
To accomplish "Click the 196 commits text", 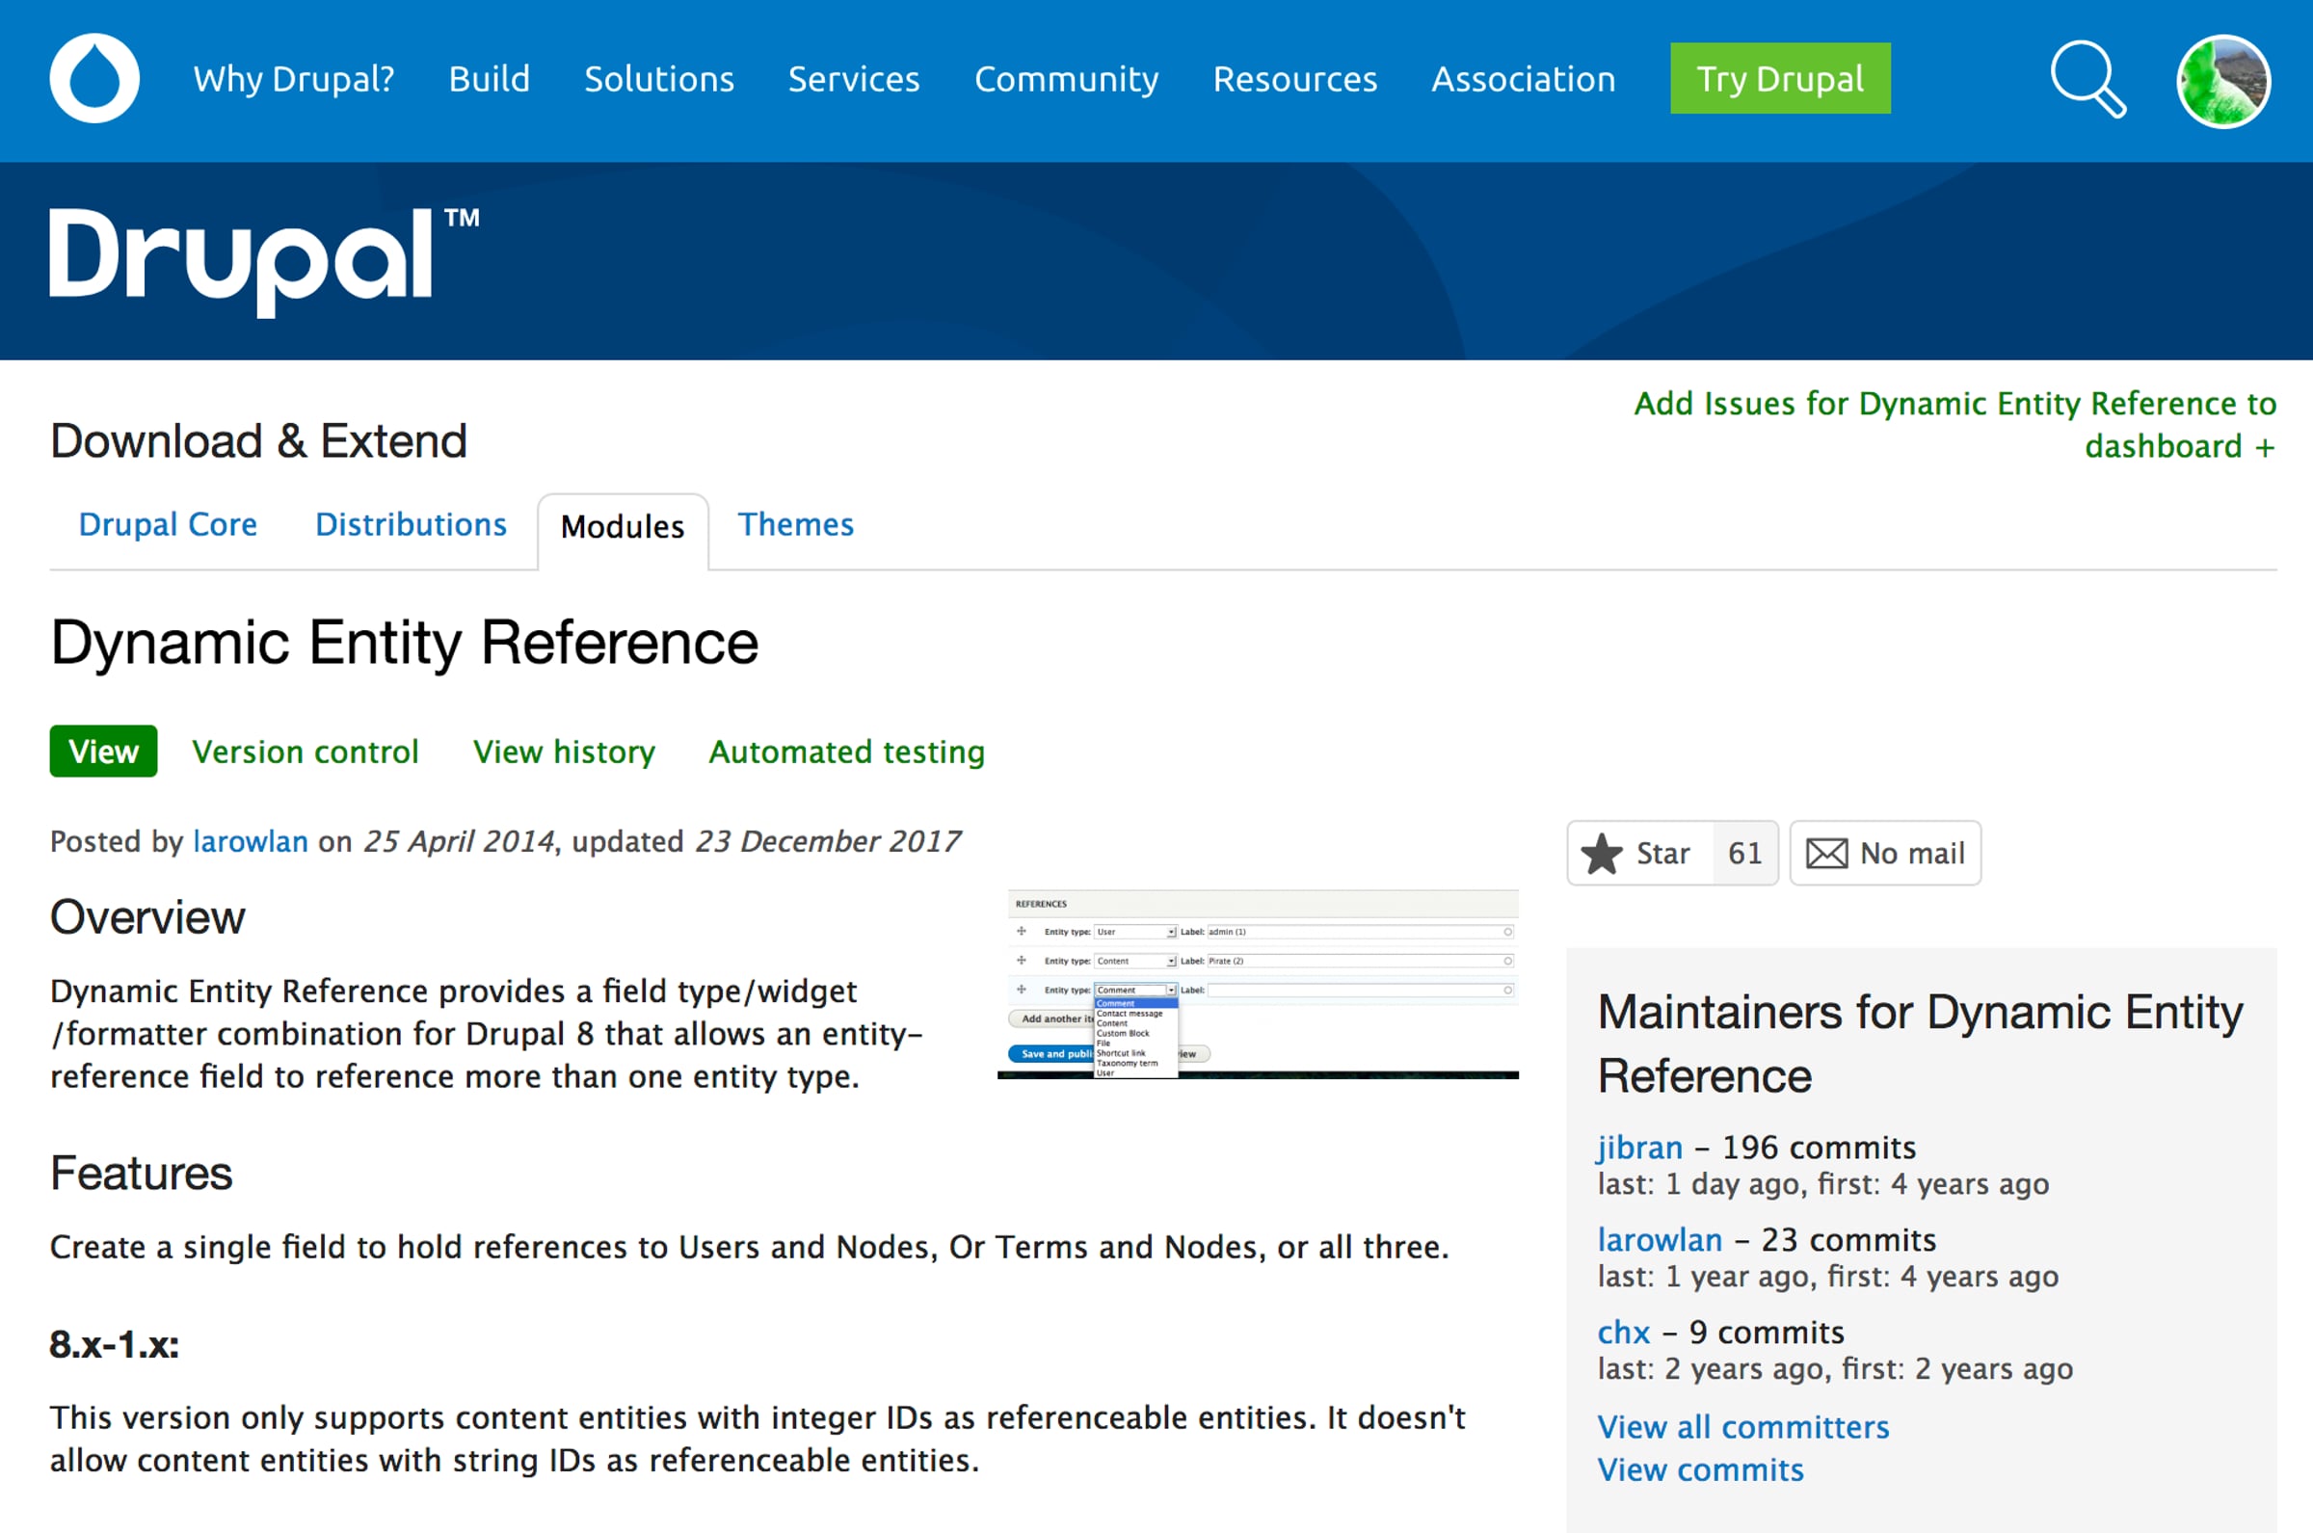I will [x=1820, y=1148].
